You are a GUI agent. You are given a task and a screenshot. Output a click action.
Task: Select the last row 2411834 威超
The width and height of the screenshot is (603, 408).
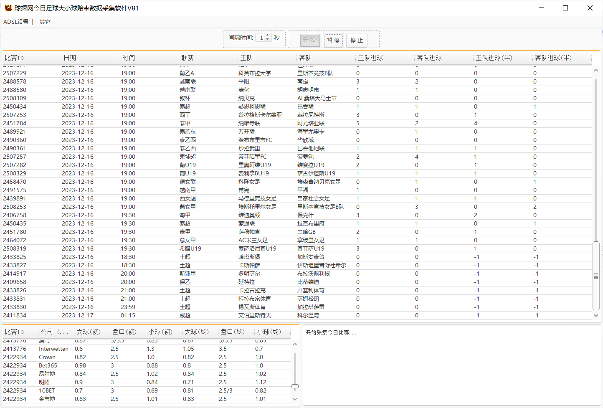(x=297, y=315)
